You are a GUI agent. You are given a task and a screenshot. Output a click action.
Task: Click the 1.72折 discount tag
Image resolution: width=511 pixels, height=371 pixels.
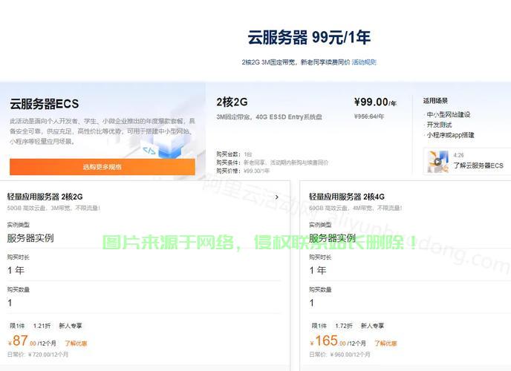pos(343,326)
